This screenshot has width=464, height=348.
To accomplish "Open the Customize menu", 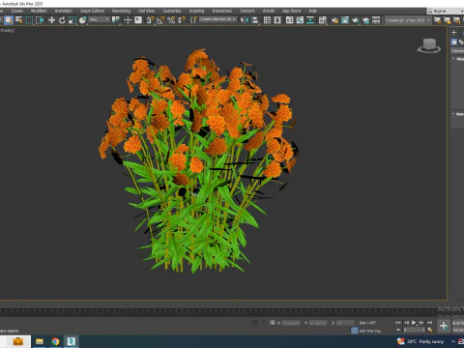I will pos(172,11).
